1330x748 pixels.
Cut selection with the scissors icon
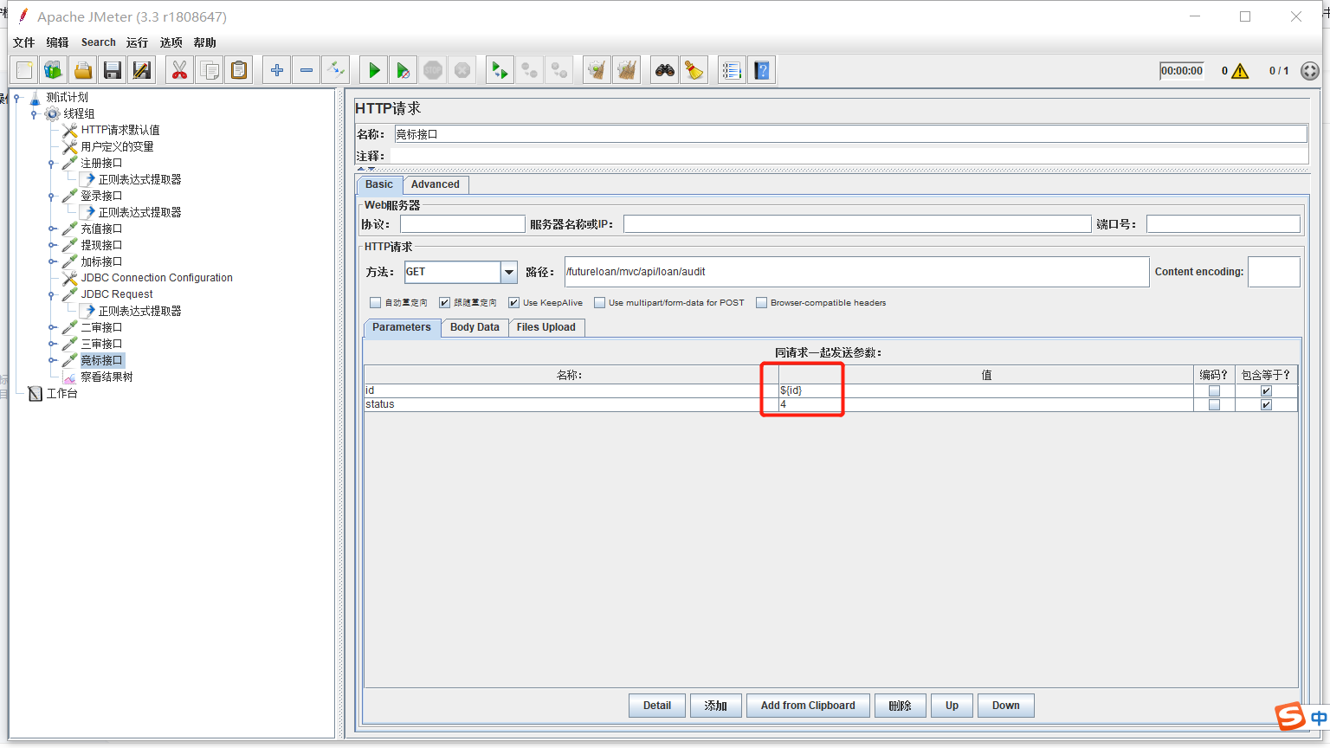(179, 70)
